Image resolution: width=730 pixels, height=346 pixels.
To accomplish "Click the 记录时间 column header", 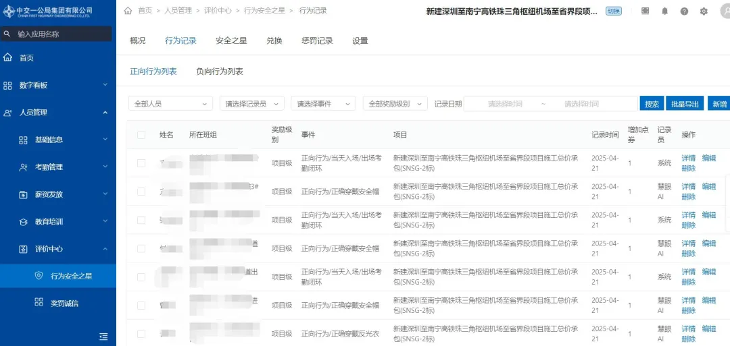I will click(605, 135).
